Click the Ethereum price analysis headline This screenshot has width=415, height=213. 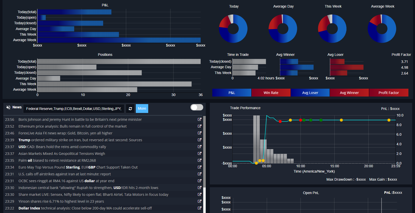[x=72, y=126]
